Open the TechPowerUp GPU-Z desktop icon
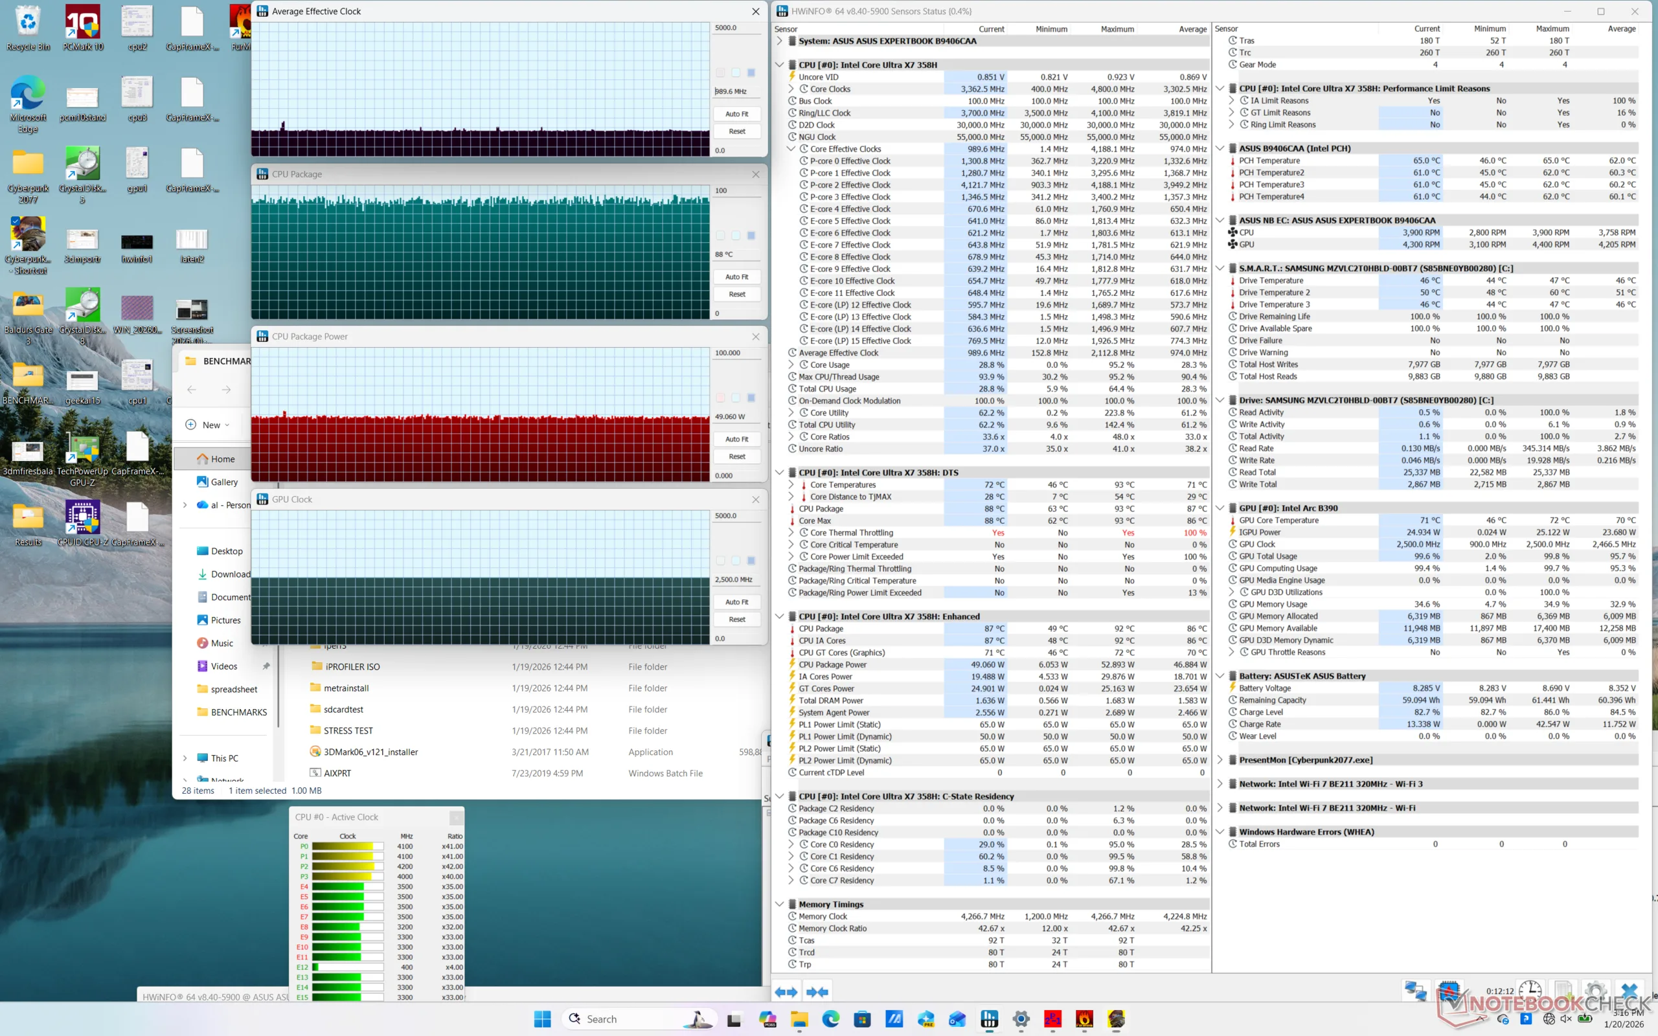 pyautogui.click(x=82, y=447)
